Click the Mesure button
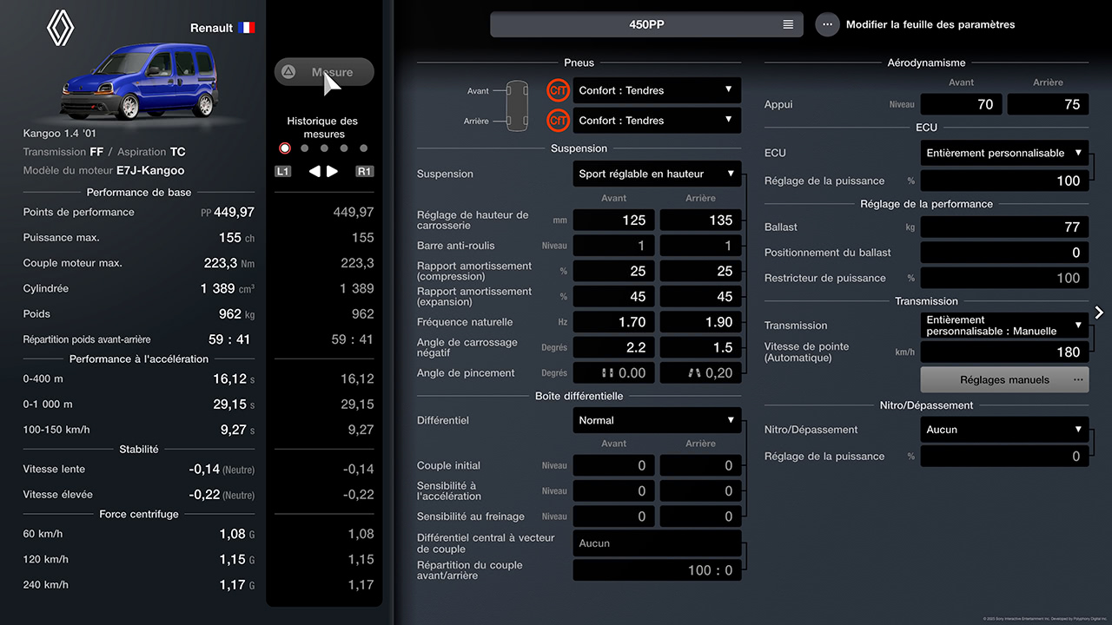The height and width of the screenshot is (625, 1112). (x=324, y=72)
